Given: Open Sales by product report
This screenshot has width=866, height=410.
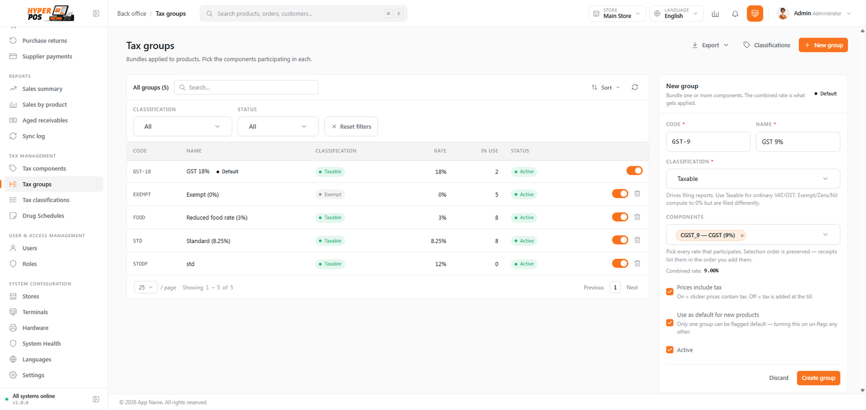Looking at the screenshot, I should (54, 105).
